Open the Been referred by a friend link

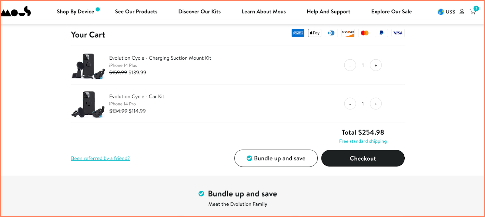point(100,158)
